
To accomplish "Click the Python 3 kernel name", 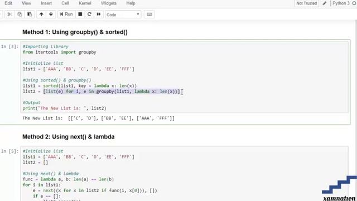I will click(341, 3).
